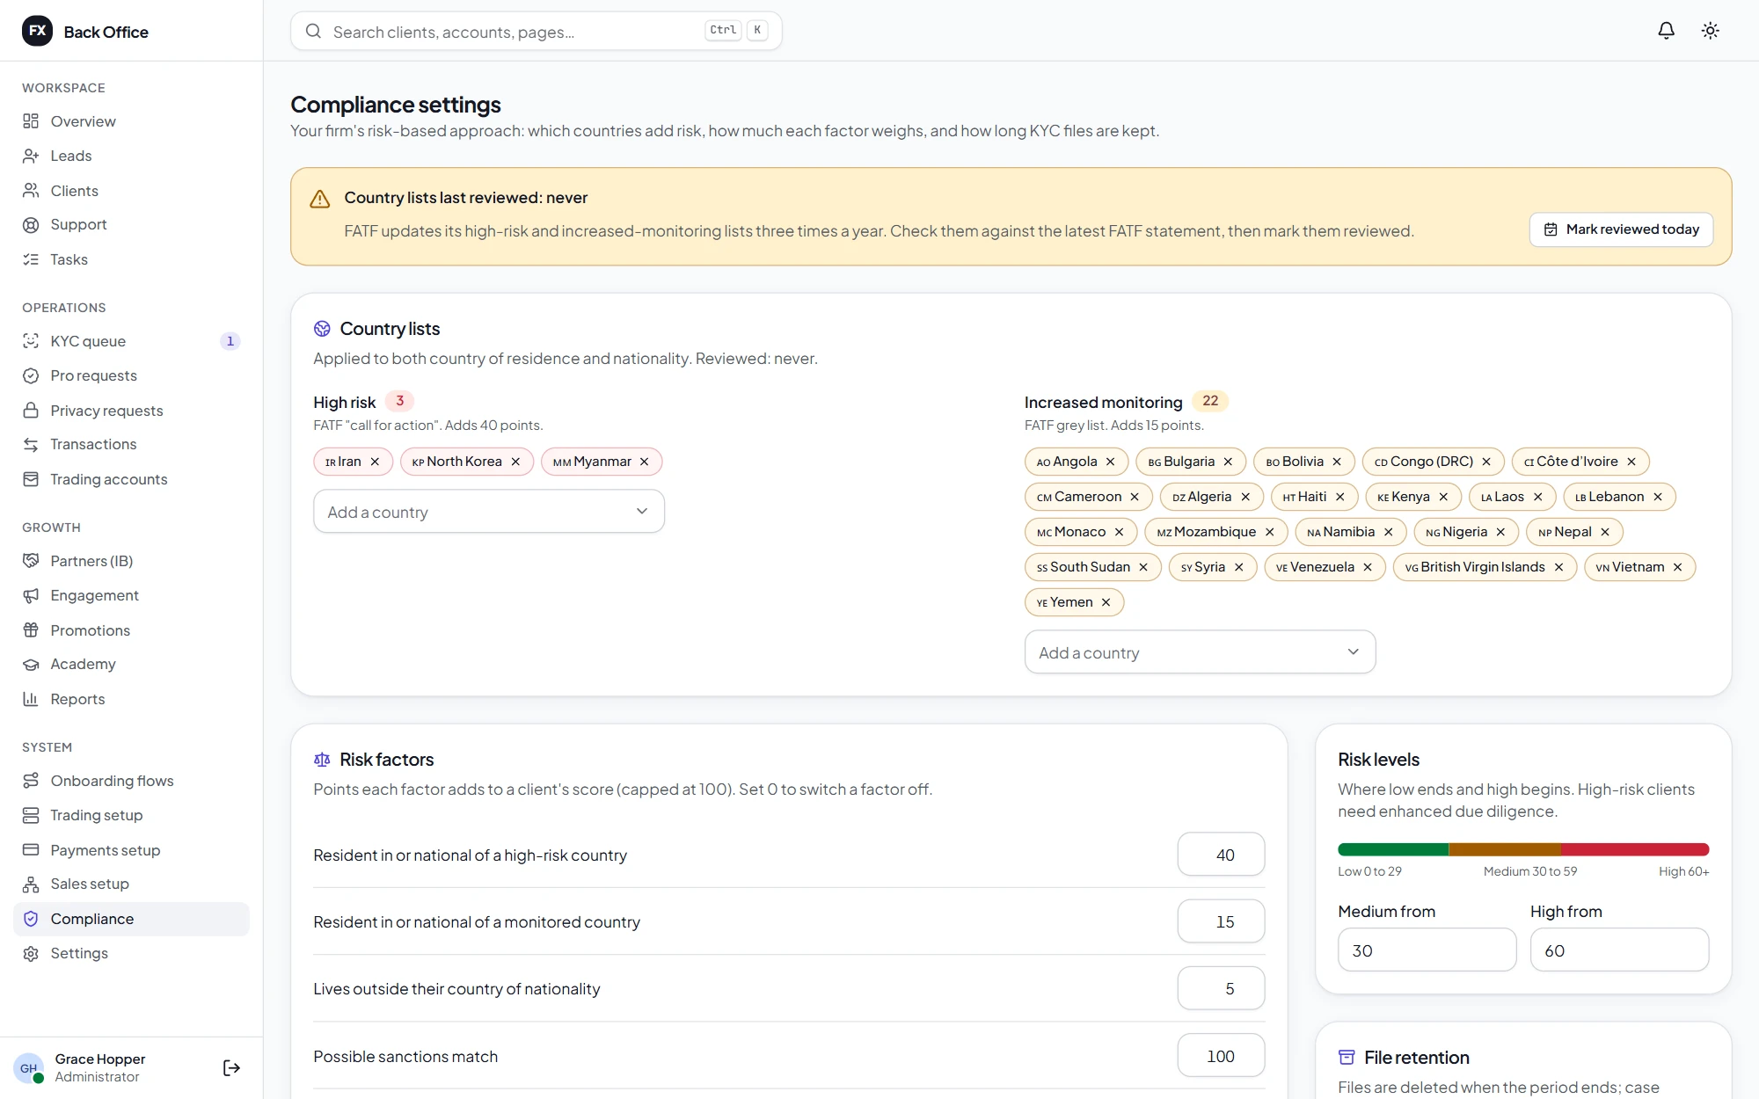Screen dimensions: 1759x1099
Task: Click the Mark reviewed today button
Action: (1621, 229)
